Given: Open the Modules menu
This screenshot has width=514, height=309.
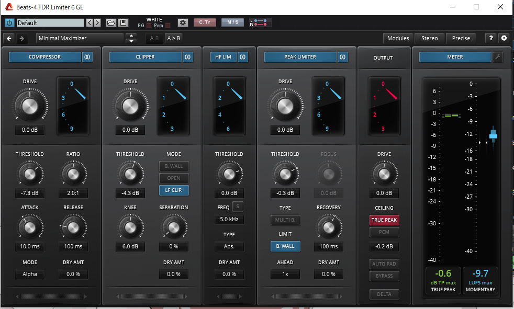Looking at the screenshot, I should click(x=398, y=38).
